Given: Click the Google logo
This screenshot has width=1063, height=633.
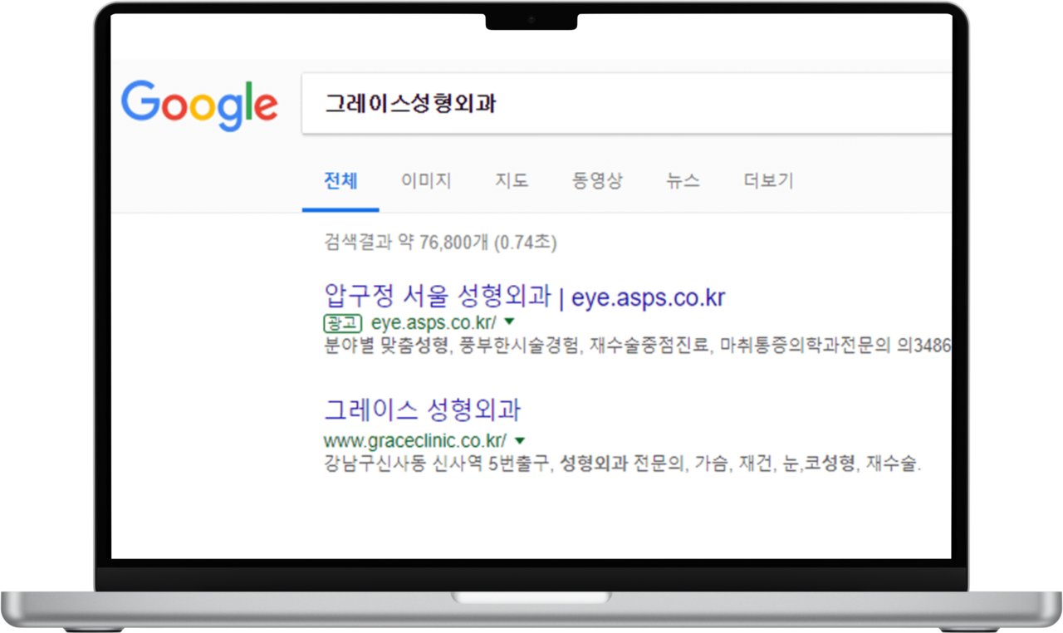Looking at the screenshot, I should (199, 105).
